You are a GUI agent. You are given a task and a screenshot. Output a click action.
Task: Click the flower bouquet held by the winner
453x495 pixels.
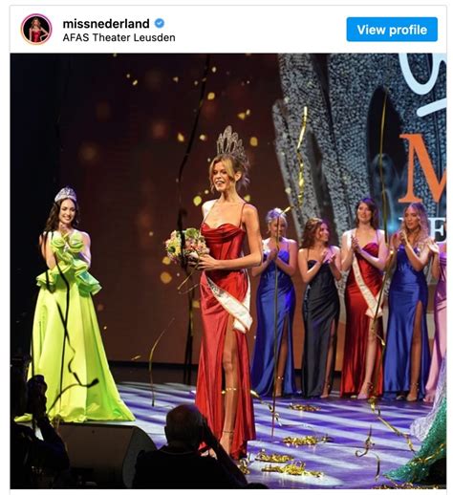click(185, 247)
